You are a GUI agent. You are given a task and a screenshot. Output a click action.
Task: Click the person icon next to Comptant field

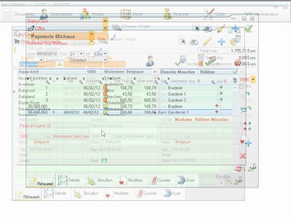[150, 61]
